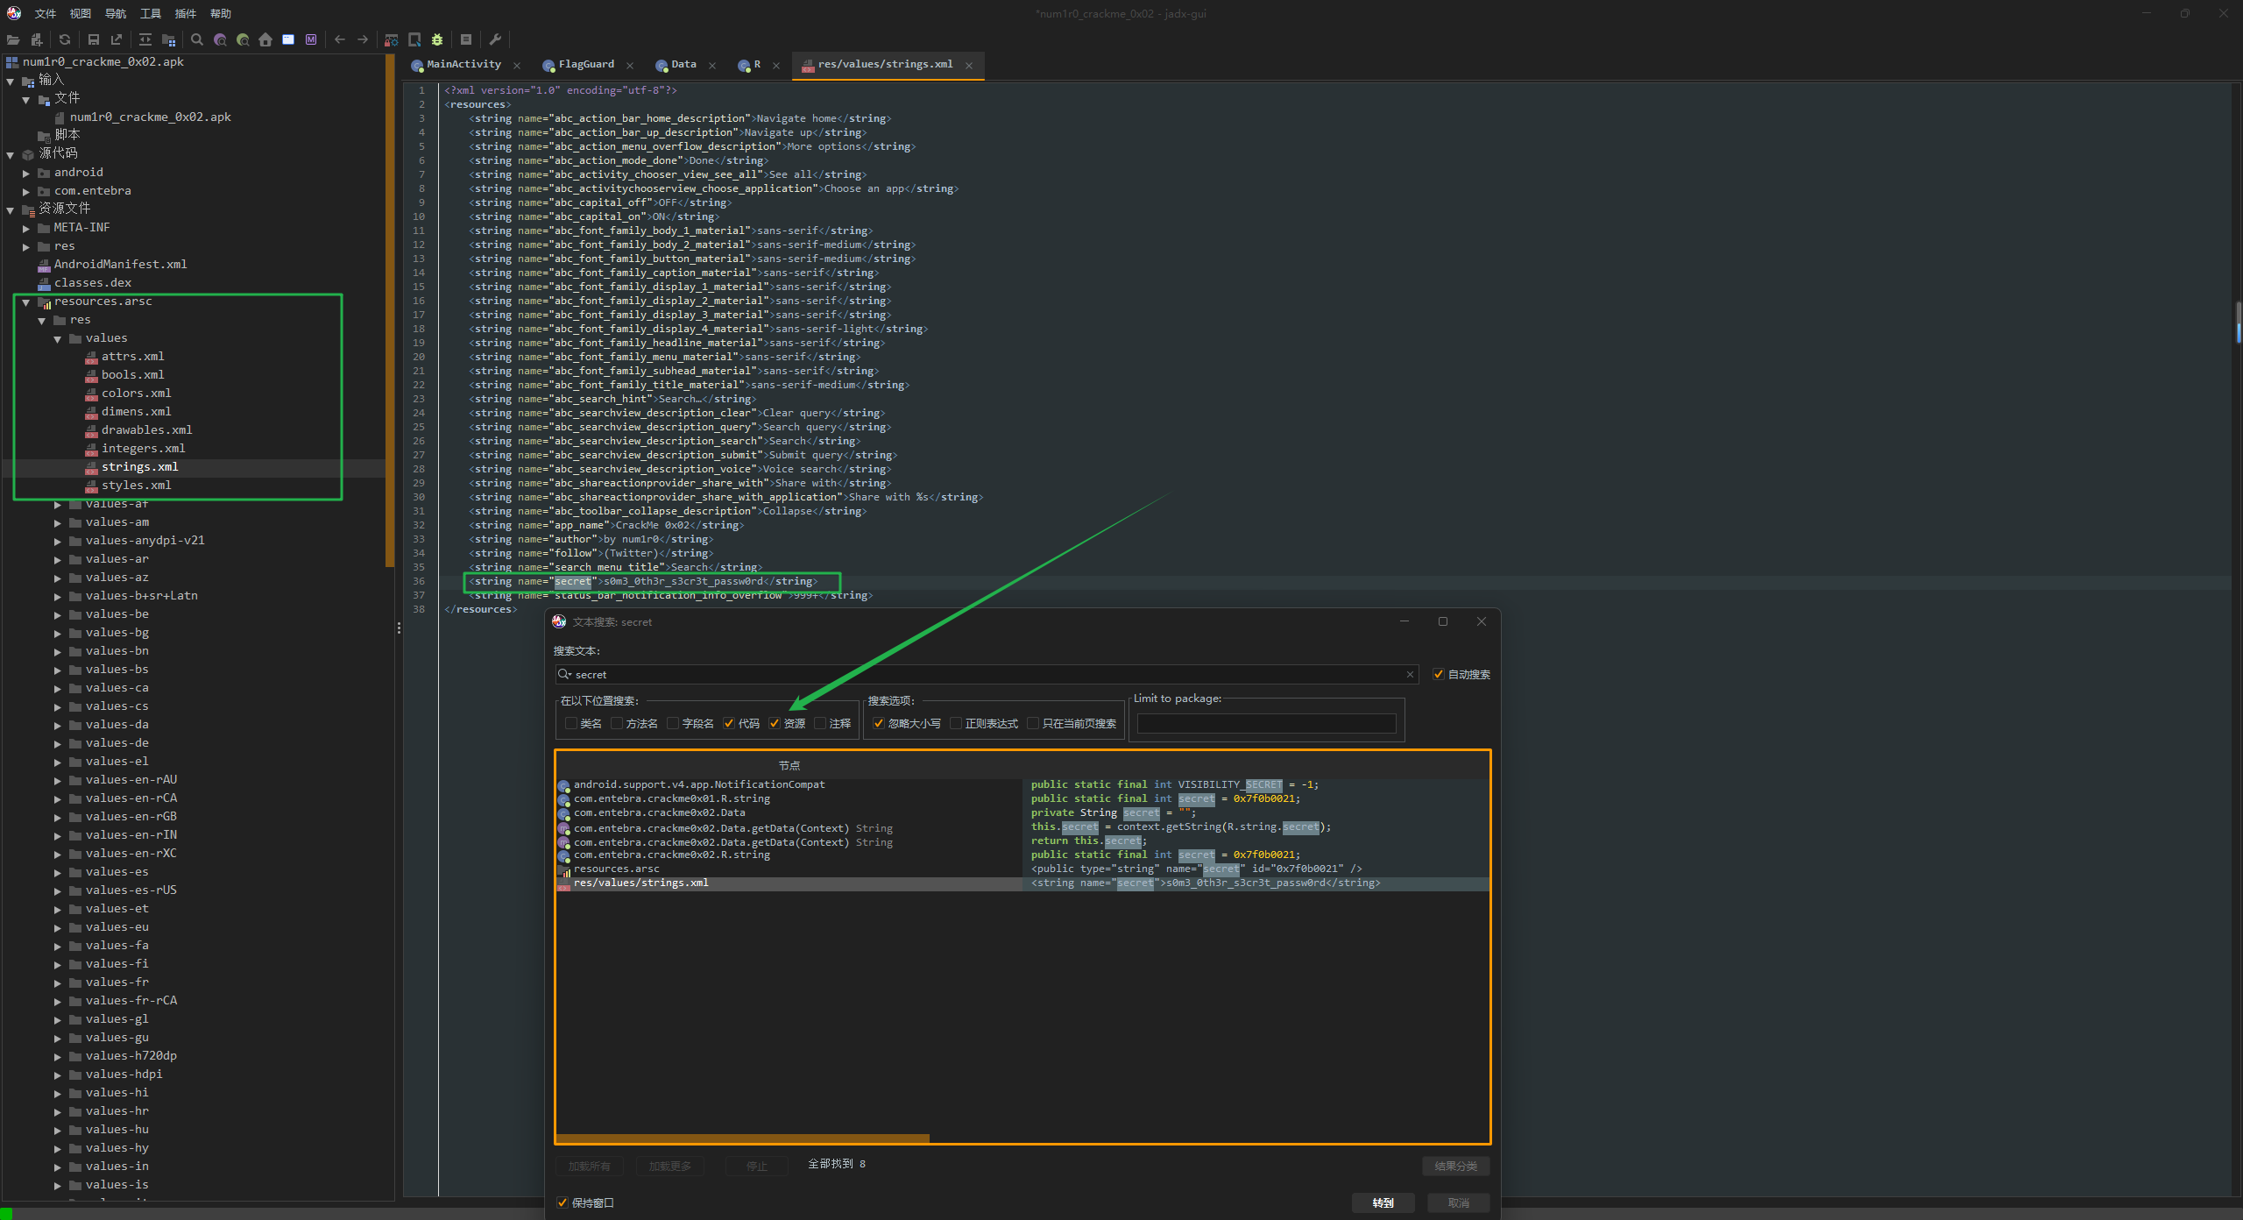Click the 加载所有 button
Screen dimensions: 2243x1220
tap(589, 1166)
